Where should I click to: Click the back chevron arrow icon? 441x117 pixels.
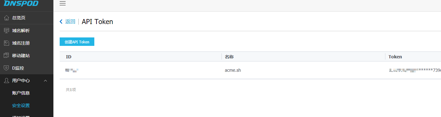coord(61,22)
